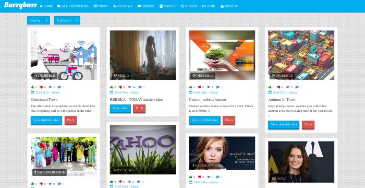Click thumbs-up icon on Yahoo RSS news card
Screen dimensions: 365x188
(112, 182)
